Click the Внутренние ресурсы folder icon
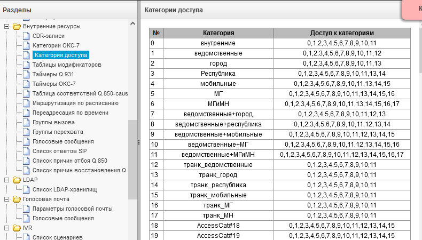 pyautogui.click(x=17, y=26)
